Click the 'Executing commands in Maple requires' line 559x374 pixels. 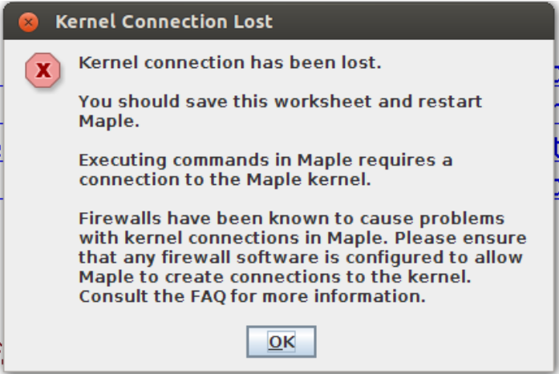pos(265,160)
